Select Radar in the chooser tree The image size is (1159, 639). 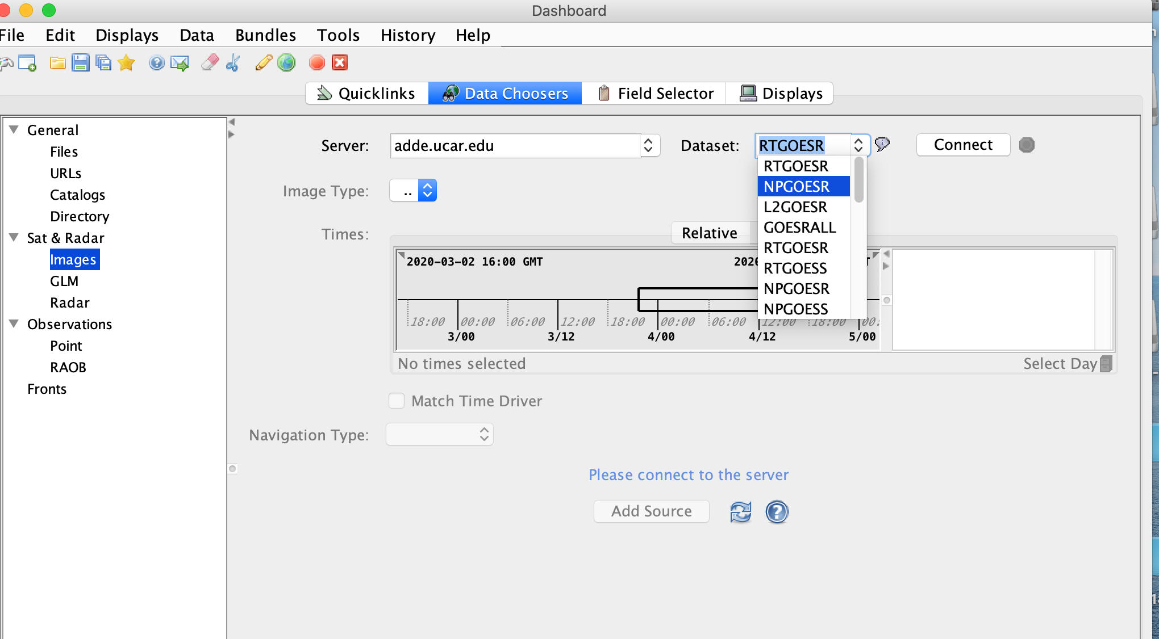coord(70,302)
